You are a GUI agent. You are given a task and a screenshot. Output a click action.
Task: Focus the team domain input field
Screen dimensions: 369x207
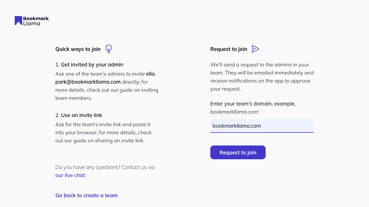click(x=262, y=126)
